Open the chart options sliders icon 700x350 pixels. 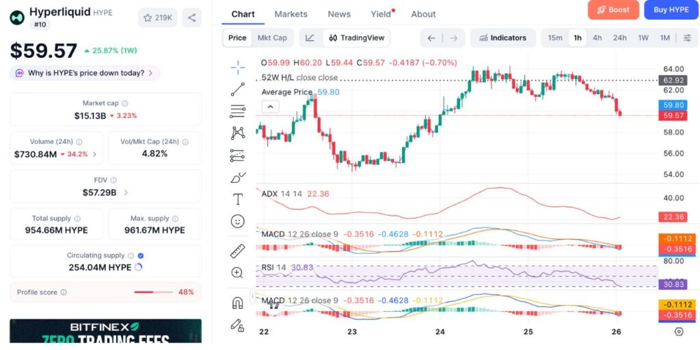(x=688, y=38)
